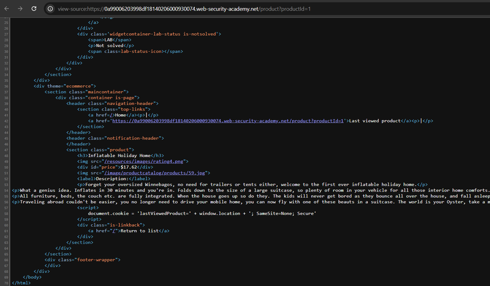The width and height of the screenshot is (490, 286).
Task: Click the section class="product" line
Action: [100, 150]
